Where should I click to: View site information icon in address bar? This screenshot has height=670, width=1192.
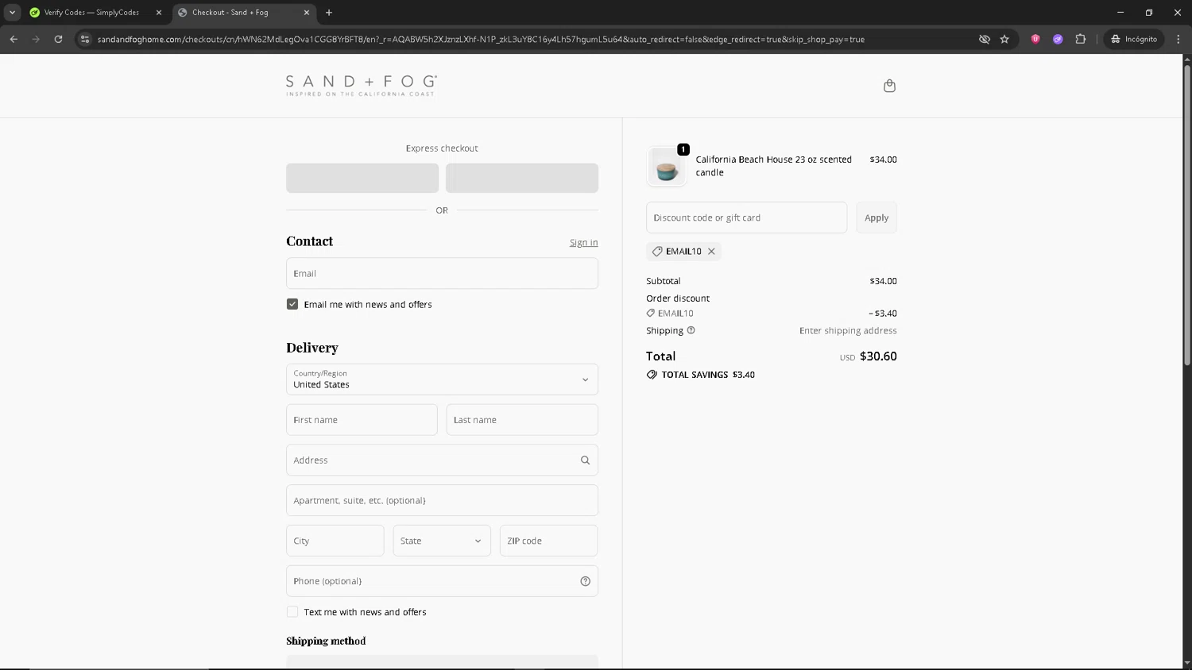pos(85,39)
